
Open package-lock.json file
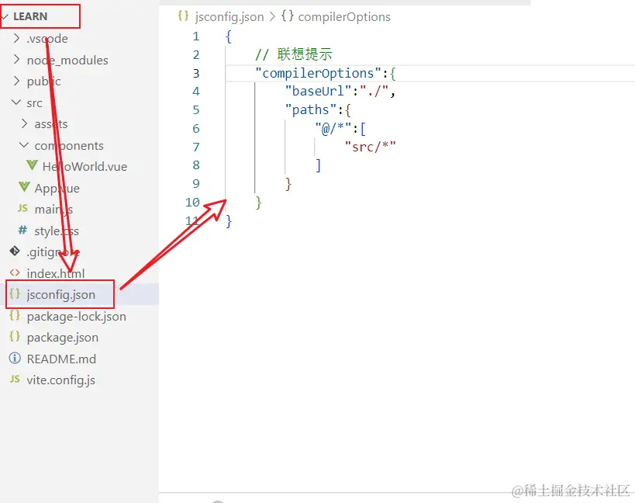pyautogui.click(x=77, y=317)
